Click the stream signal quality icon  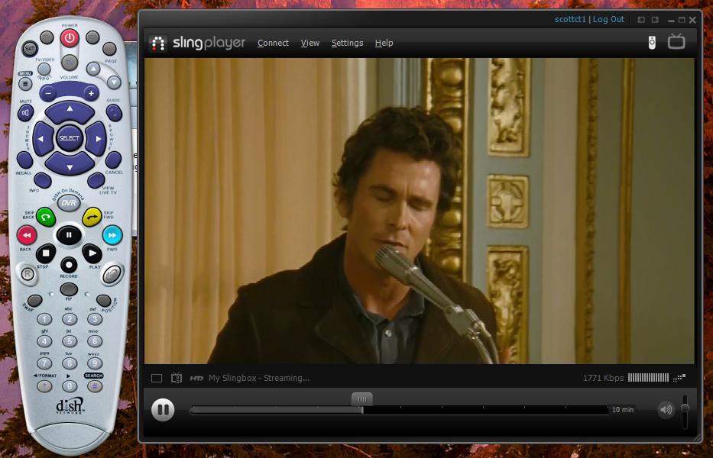pos(679,378)
